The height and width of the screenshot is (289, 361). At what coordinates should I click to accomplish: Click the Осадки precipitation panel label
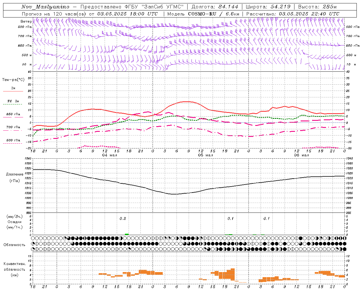14,222
